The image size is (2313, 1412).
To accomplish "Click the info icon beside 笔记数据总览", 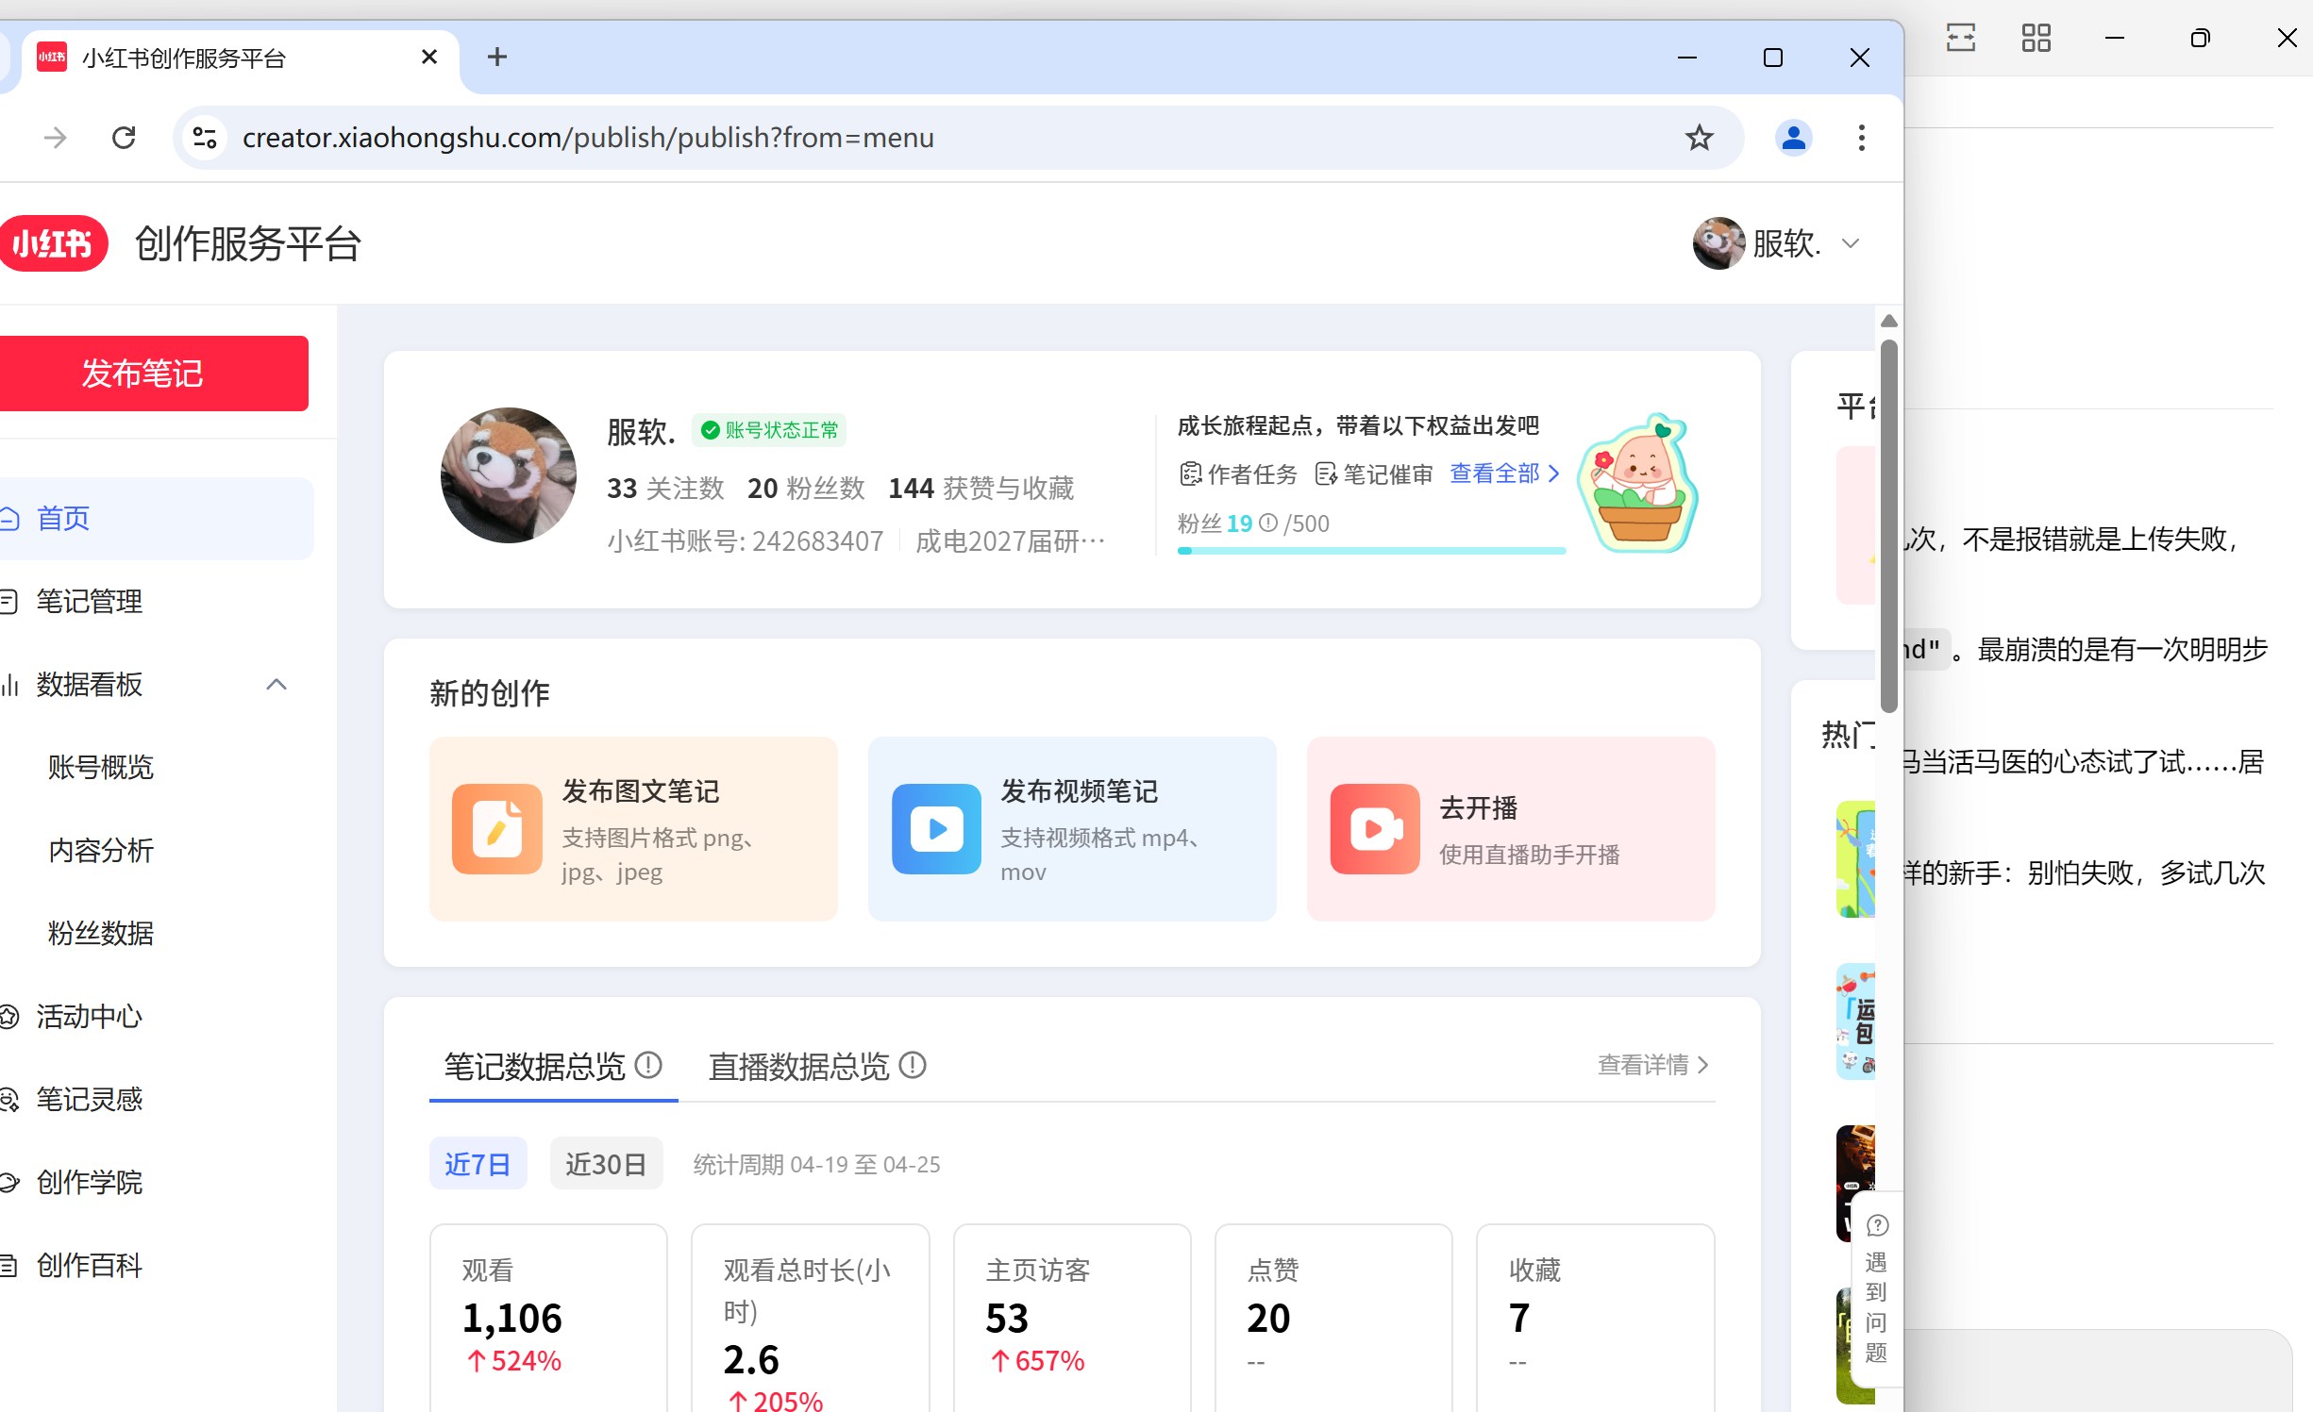I will [x=648, y=1065].
